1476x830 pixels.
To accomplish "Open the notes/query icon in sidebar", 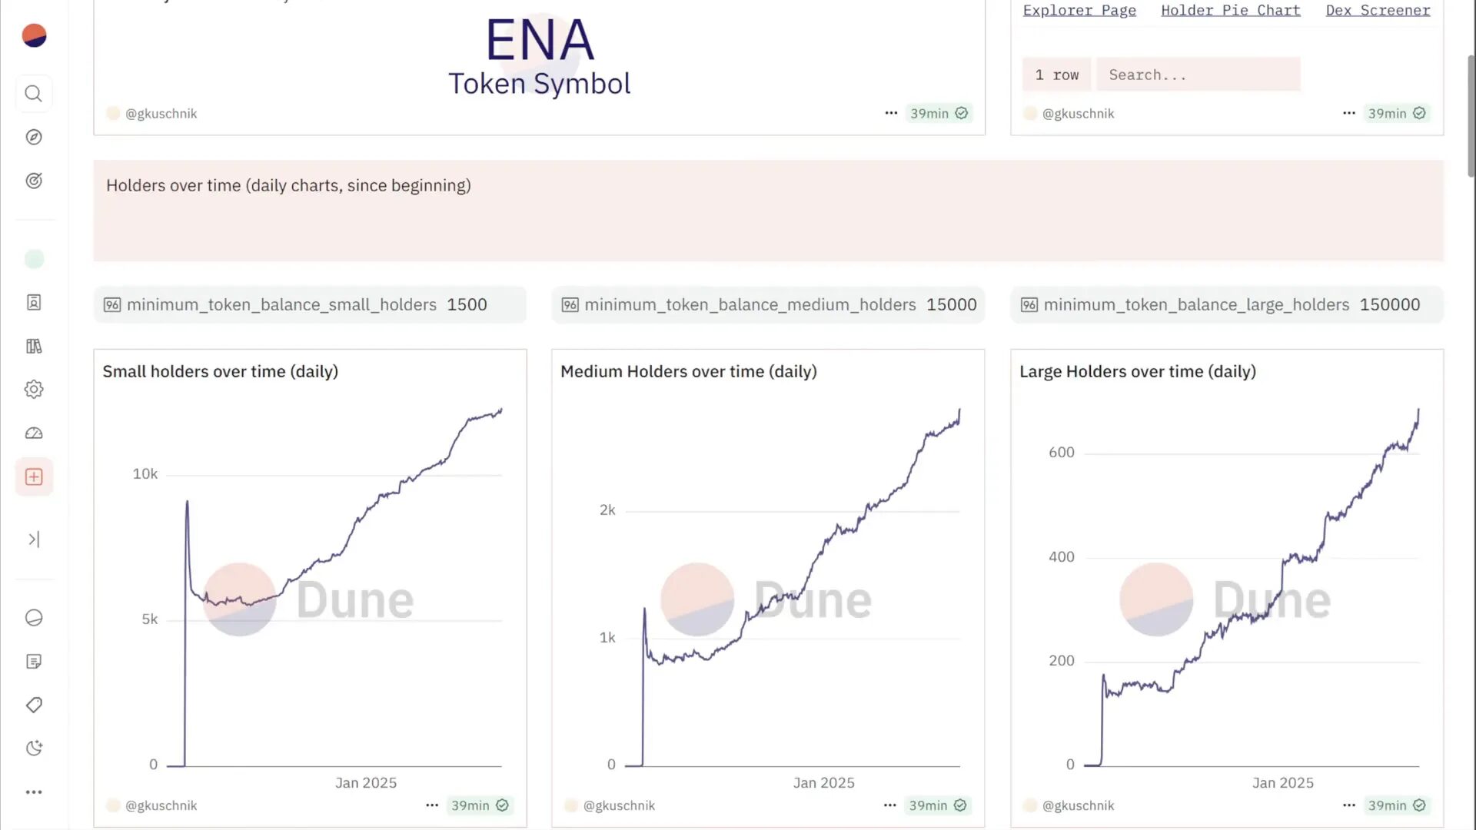I will [34, 661].
